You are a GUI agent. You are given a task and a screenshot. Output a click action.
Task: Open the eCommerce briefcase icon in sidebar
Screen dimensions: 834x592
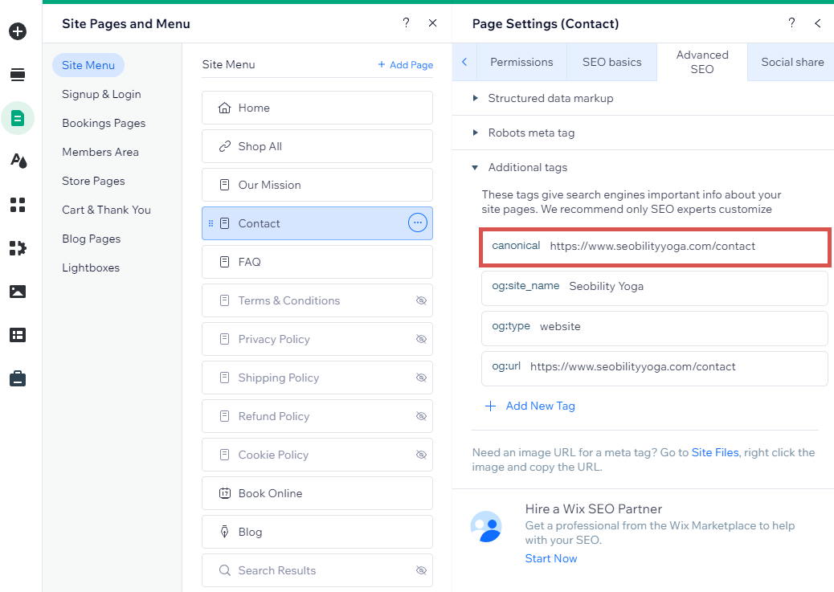coord(18,379)
